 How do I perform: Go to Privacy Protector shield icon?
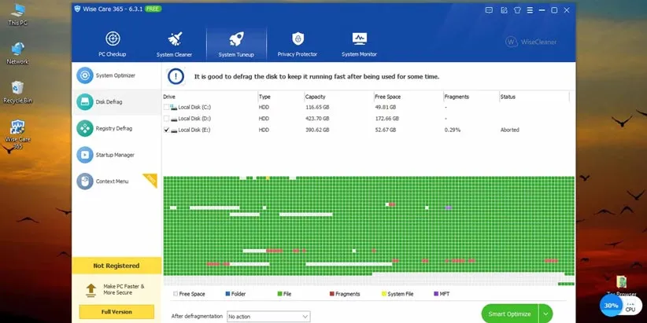pos(298,42)
